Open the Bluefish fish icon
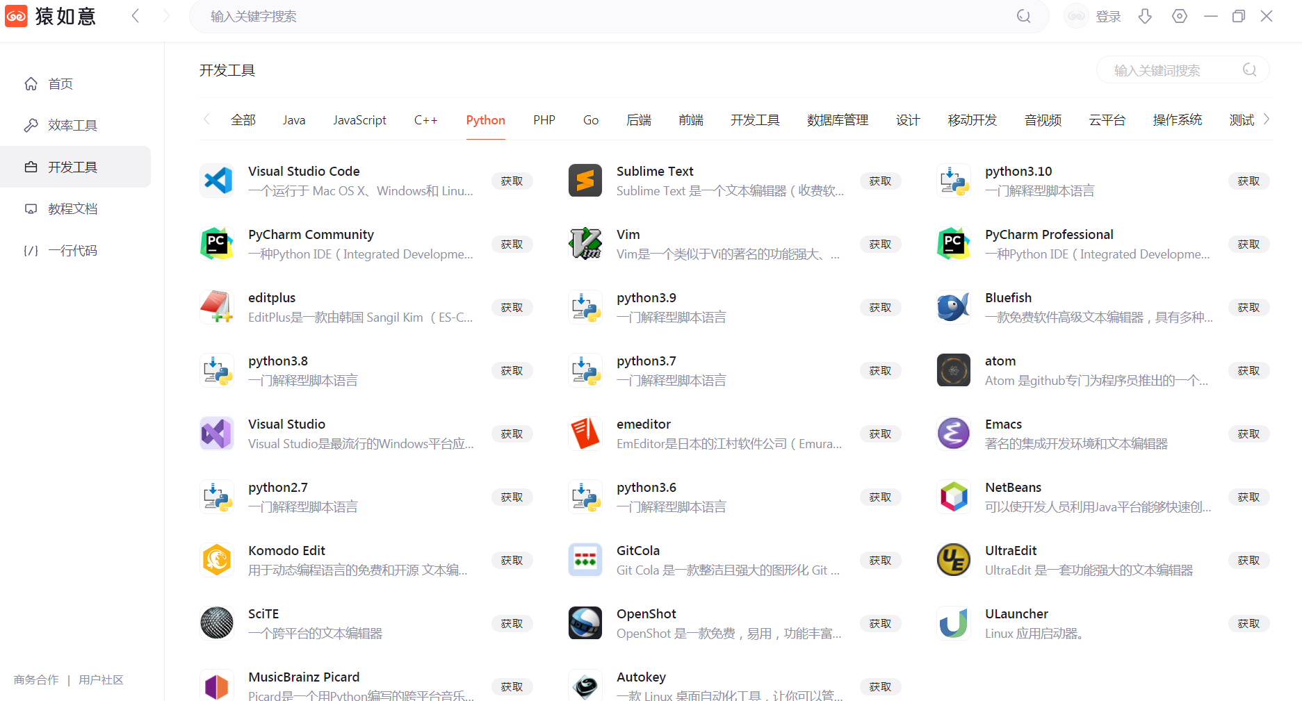This screenshot has width=1302, height=701. (x=954, y=307)
